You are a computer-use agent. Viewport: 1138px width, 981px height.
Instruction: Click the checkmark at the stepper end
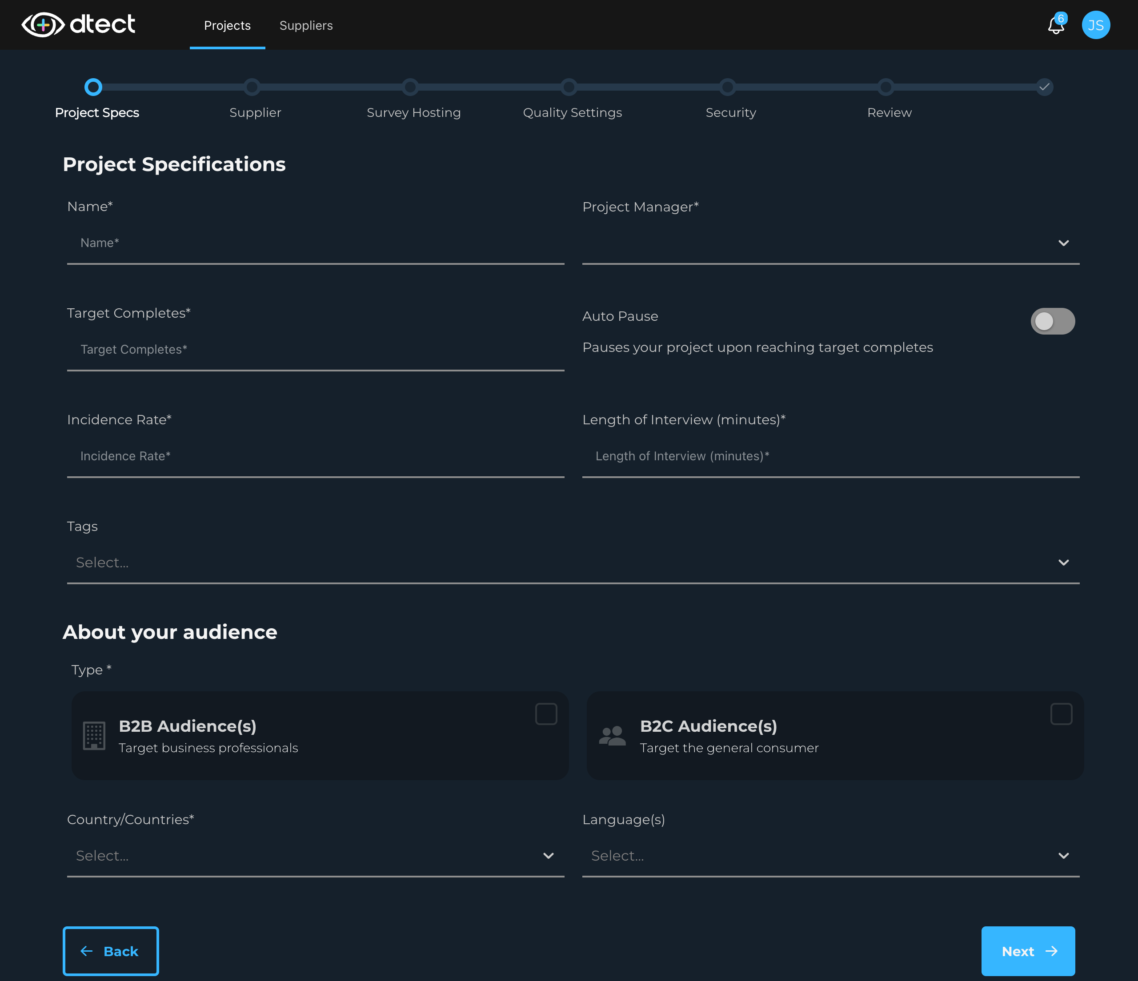click(x=1044, y=87)
